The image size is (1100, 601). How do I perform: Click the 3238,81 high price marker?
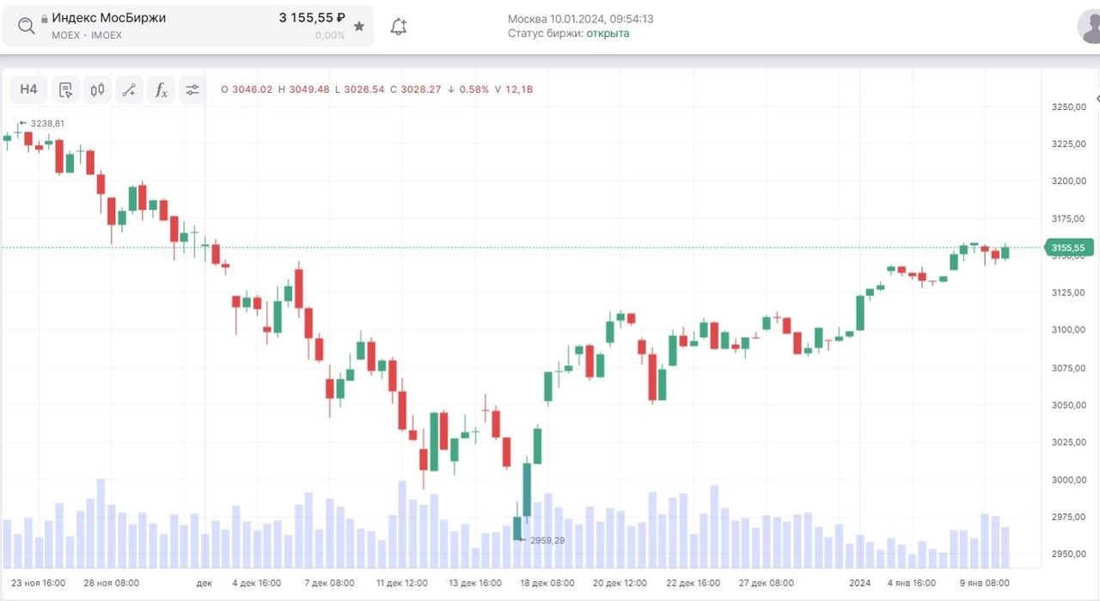[47, 124]
